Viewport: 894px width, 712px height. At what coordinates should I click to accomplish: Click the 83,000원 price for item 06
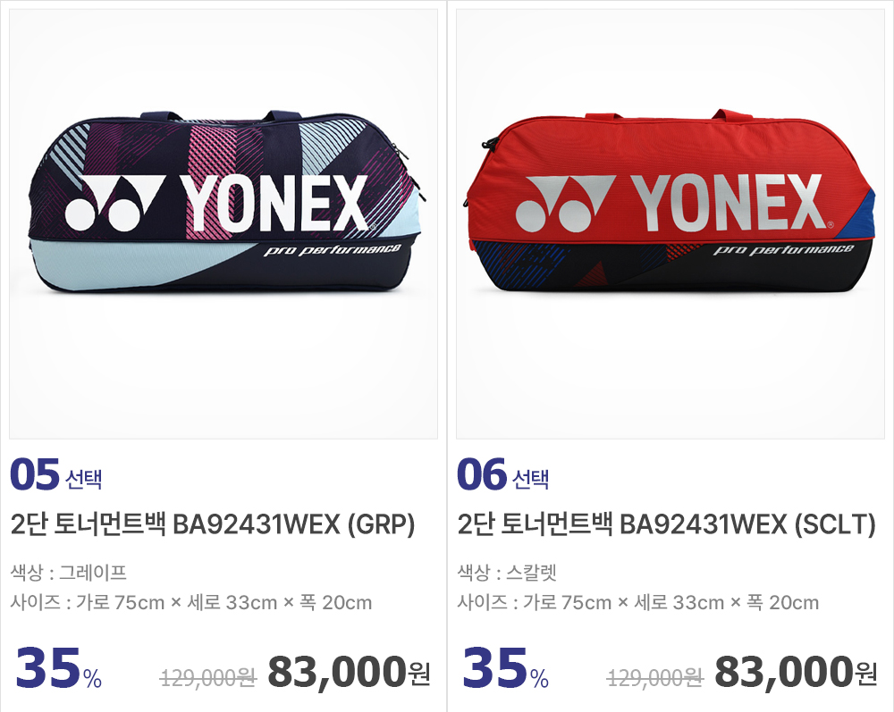(x=796, y=672)
